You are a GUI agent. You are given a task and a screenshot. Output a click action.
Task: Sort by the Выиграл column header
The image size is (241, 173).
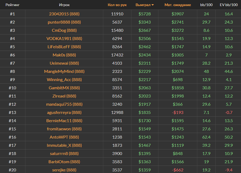143,5
